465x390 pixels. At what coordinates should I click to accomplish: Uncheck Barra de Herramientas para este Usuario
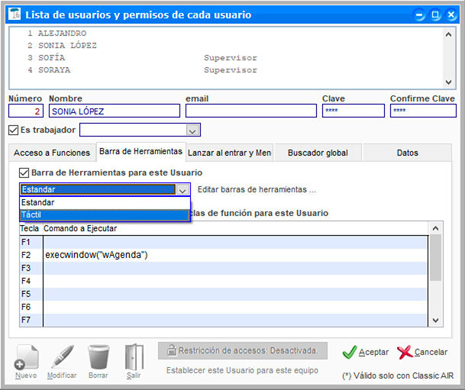(24, 172)
